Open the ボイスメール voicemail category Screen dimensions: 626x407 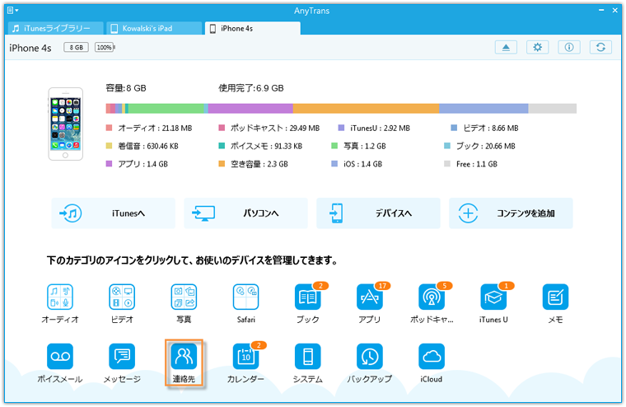[60, 356]
